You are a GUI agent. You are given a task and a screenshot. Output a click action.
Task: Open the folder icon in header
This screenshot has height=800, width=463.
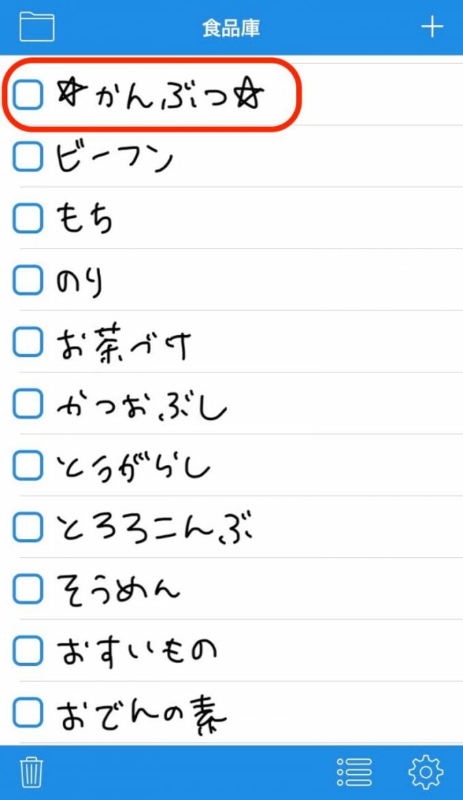pos(37,27)
